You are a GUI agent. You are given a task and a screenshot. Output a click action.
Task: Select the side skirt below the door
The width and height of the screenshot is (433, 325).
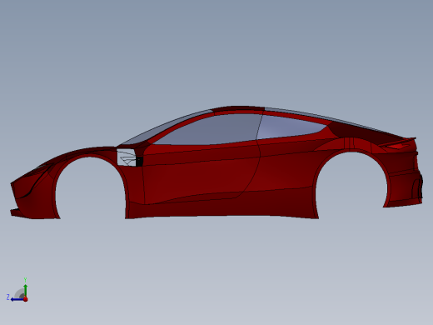(222, 206)
